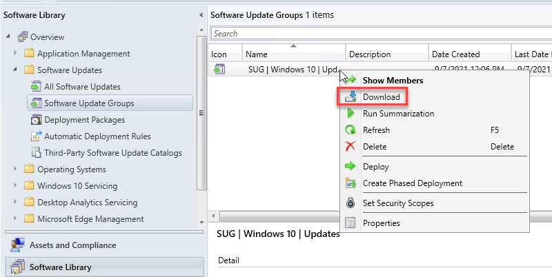This screenshot has width=552, height=277.
Task: Click the green Refresh icon
Action: click(x=351, y=130)
